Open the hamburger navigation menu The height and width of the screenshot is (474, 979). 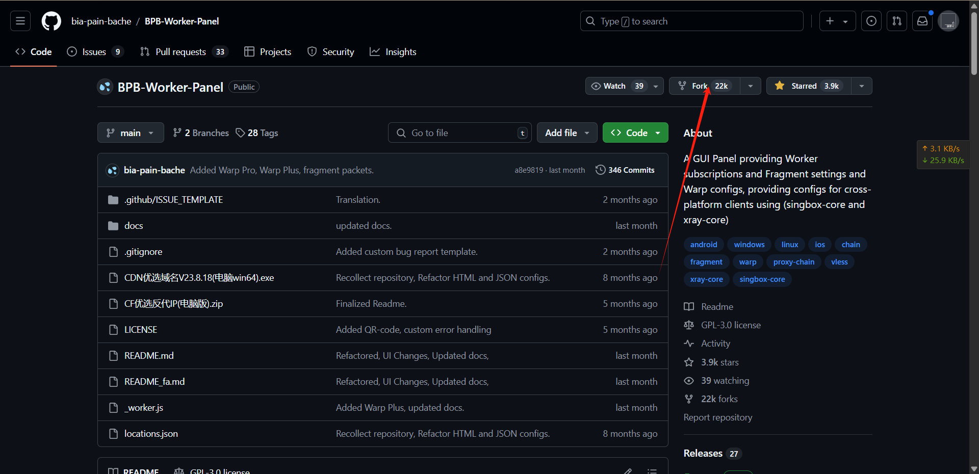[x=20, y=21]
